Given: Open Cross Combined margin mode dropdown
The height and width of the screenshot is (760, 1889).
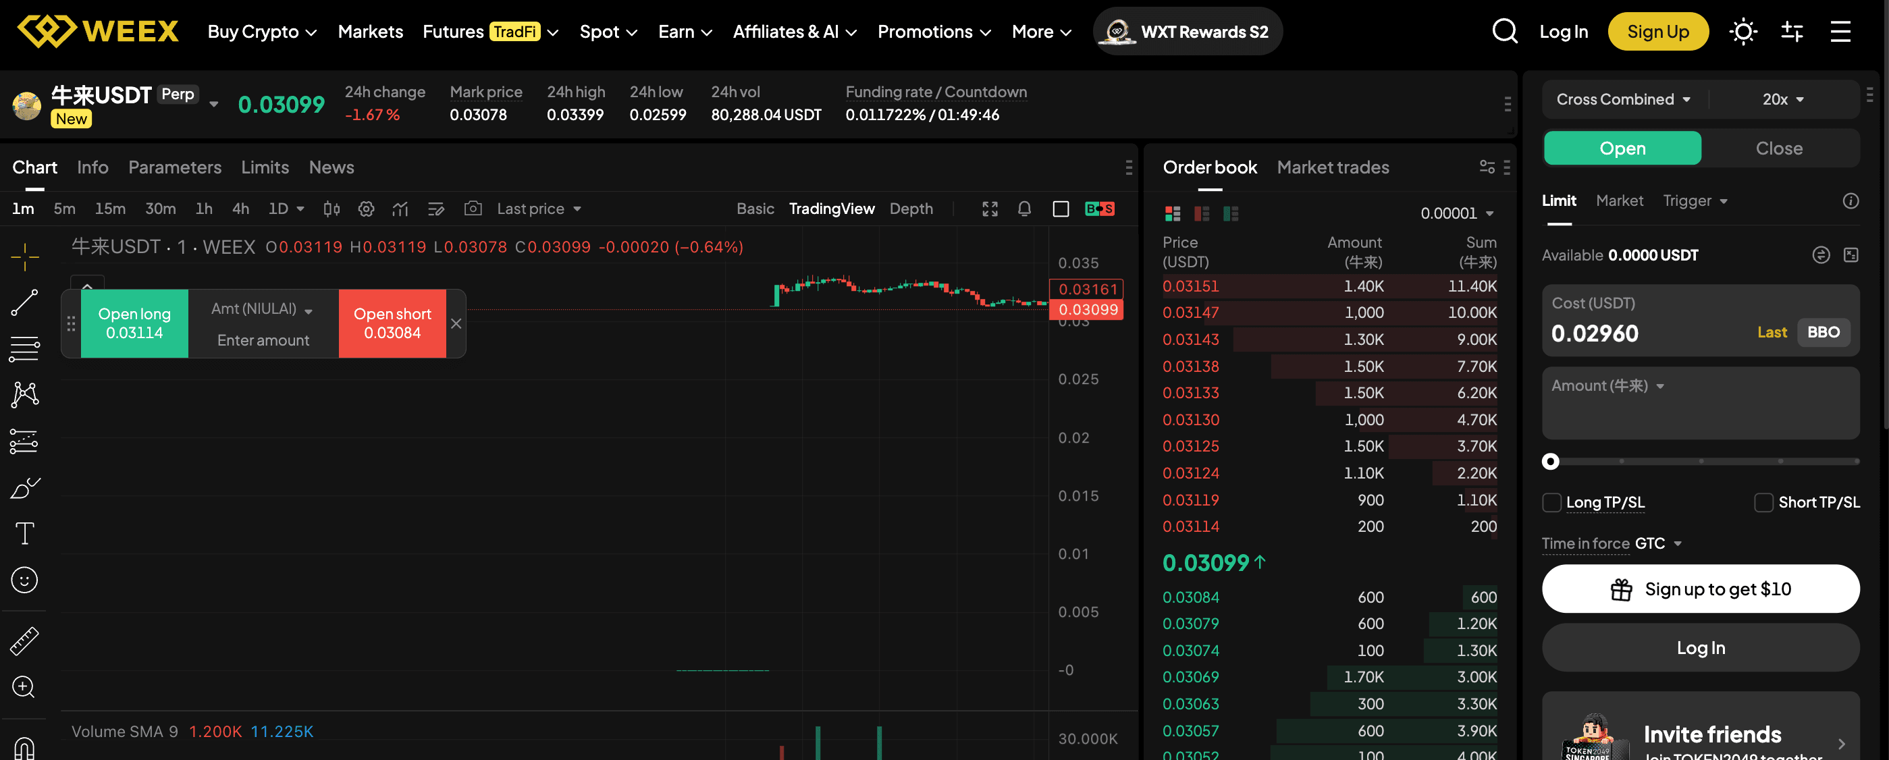Looking at the screenshot, I should coord(1624,99).
